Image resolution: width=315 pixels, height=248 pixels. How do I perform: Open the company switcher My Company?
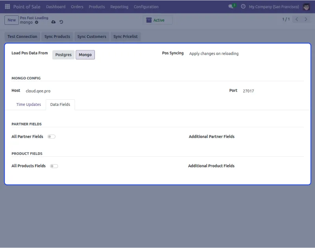[274, 7]
